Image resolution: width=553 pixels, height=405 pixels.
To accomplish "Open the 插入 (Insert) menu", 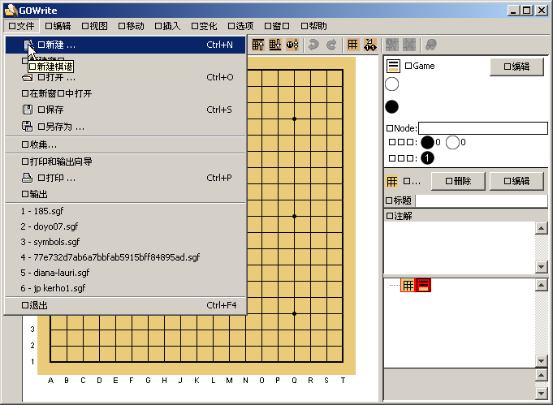I will click(x=167, y=26).
